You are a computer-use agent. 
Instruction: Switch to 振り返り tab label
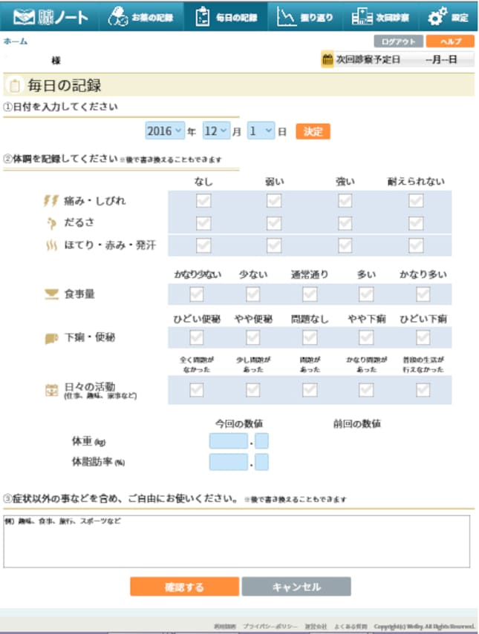coord(316,17)
